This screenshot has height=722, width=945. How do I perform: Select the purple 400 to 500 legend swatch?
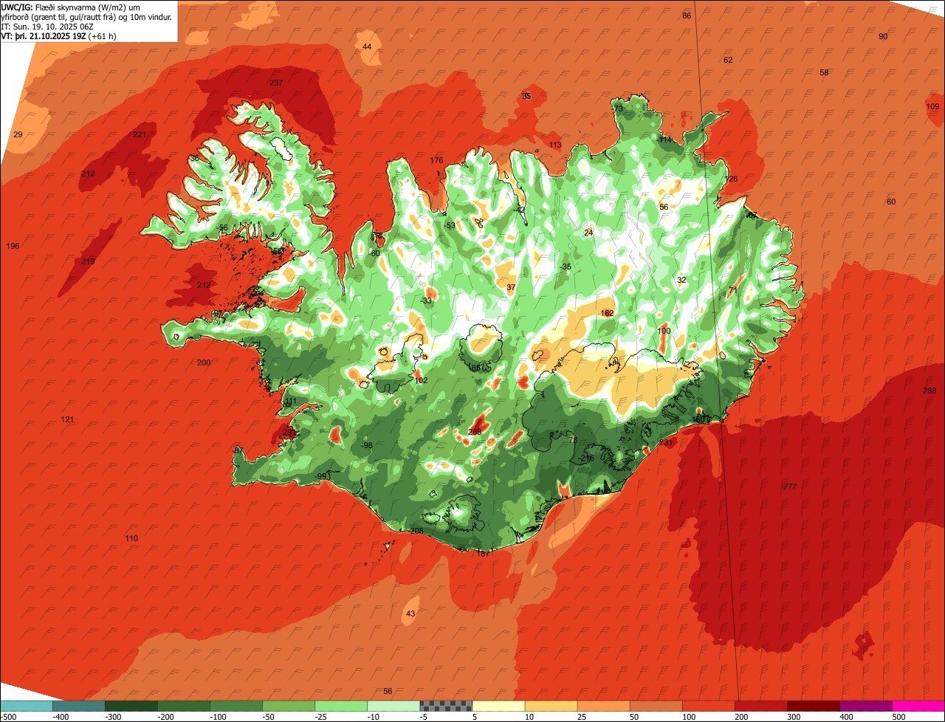coord(865,706)
